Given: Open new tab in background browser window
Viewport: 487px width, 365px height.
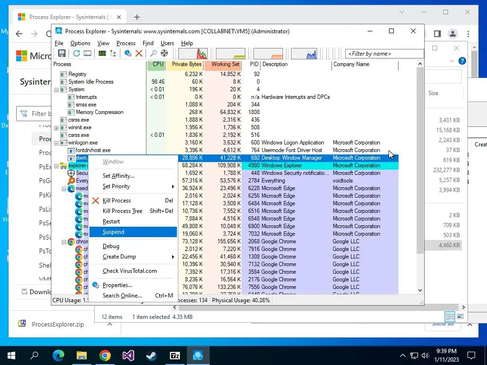Looking at the screenshot, I should [137, 17].
